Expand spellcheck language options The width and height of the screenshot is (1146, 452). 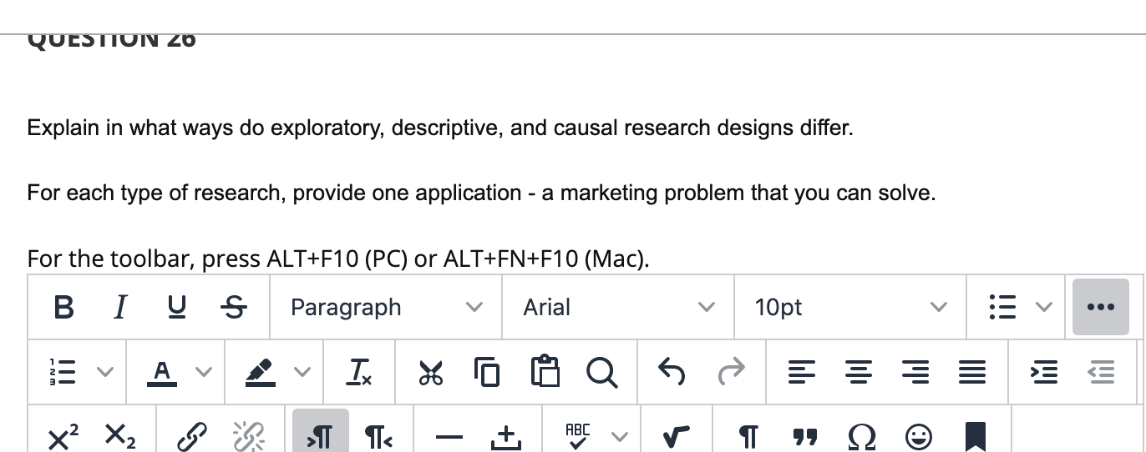(x=620, y=435)
